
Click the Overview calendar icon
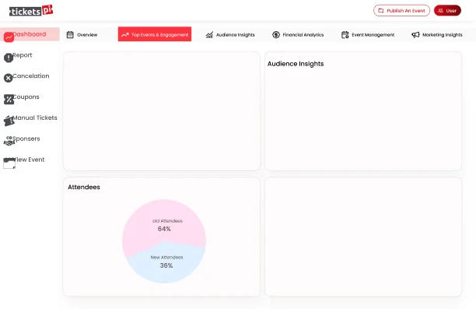[x=70, y=35]
